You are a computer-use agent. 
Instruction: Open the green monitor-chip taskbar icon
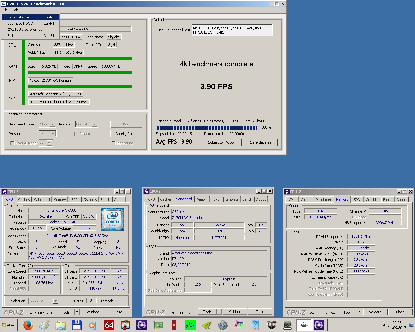(x=288, y=325)
